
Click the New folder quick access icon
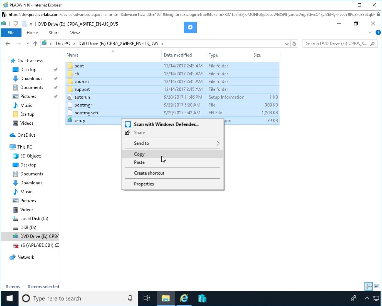click(x=24, y=24)
